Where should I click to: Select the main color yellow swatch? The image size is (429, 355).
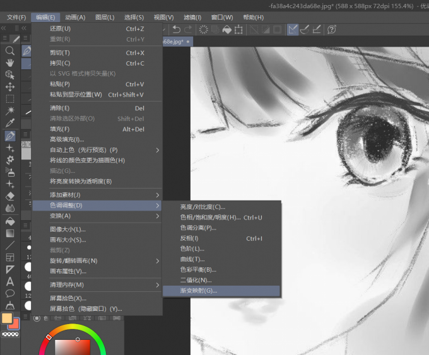point(7,318)
